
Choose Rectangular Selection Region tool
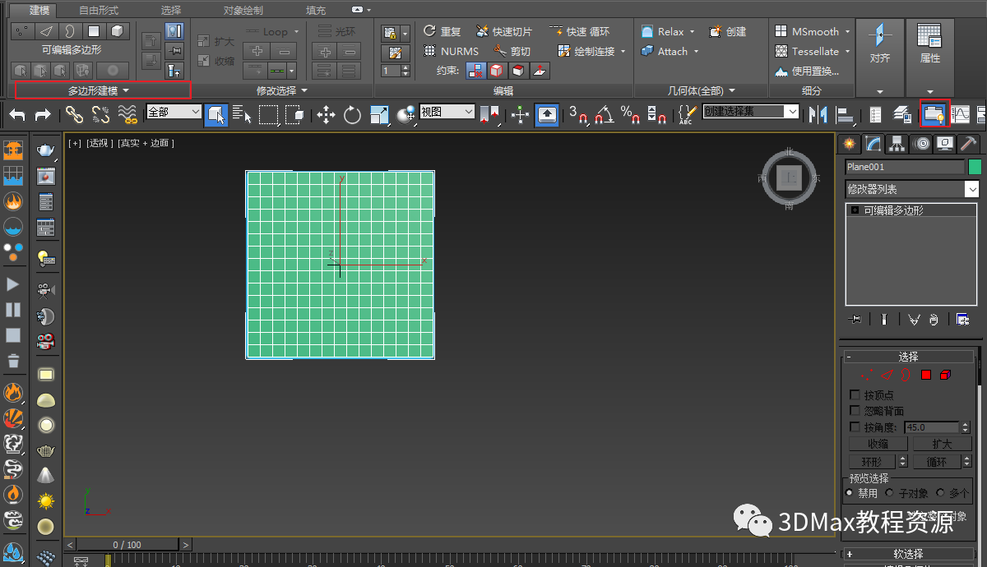[269, 115]
